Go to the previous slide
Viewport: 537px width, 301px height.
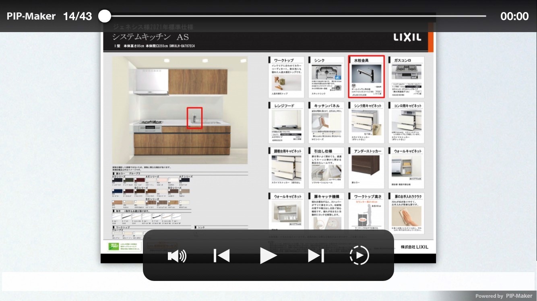(222, 256)
